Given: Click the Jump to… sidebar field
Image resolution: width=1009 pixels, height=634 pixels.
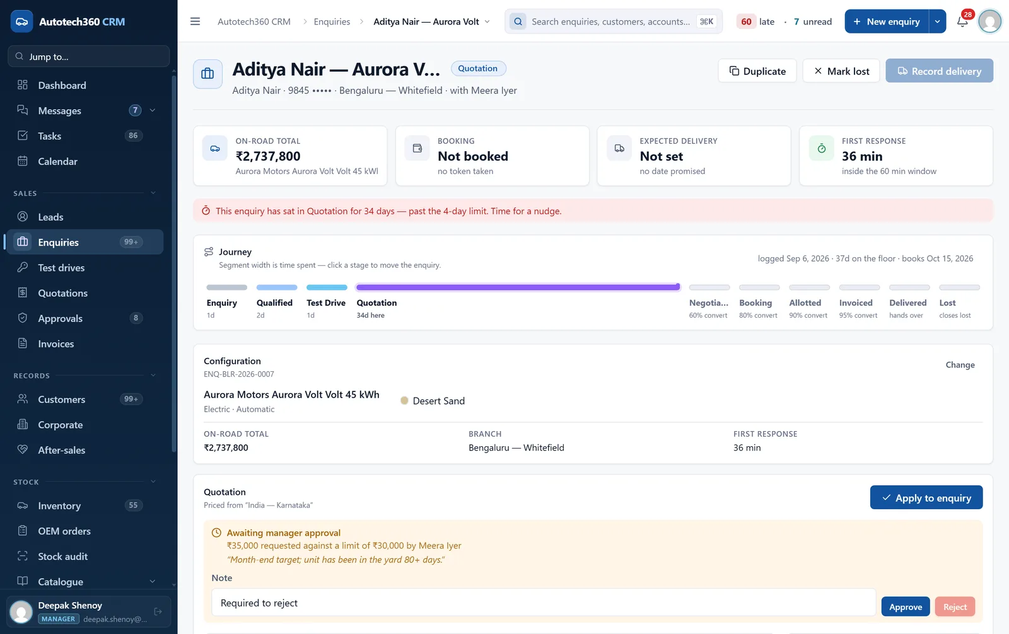Looking at the screenshot, I should (89, 57).
